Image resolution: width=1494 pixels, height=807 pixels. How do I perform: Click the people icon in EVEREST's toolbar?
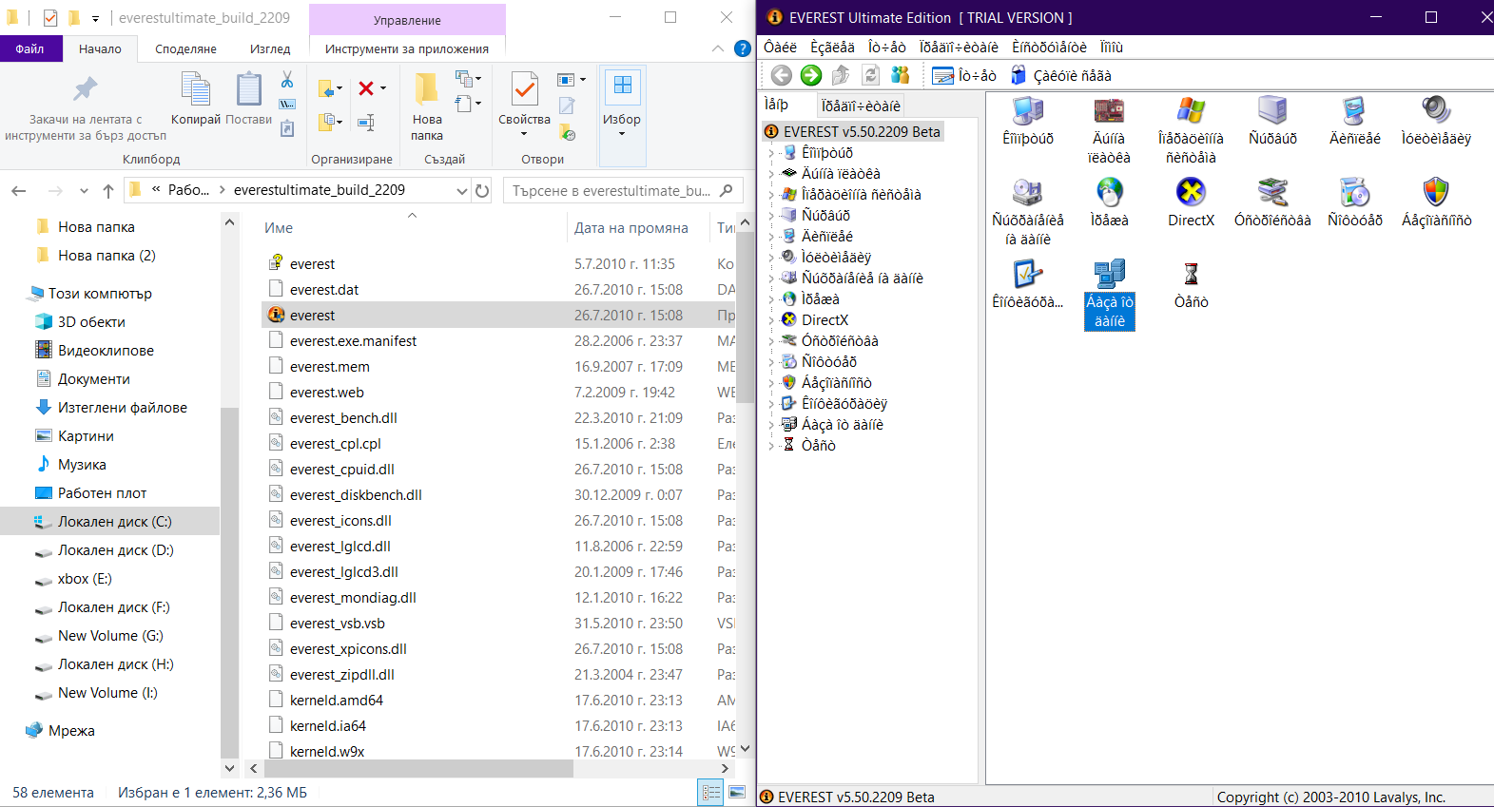(901, 75)
